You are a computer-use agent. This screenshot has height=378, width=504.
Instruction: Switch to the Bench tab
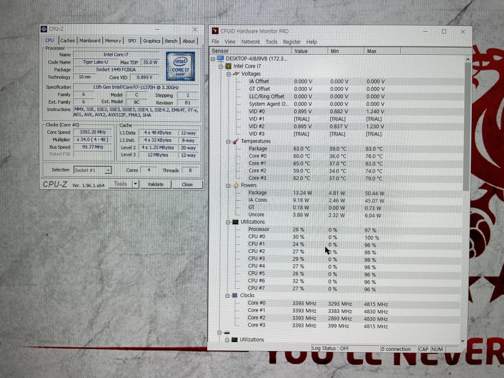tap(171, 41)
